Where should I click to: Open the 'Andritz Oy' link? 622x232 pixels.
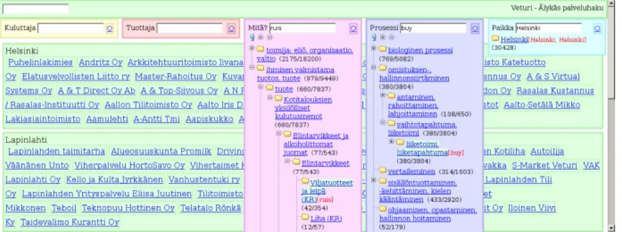coord(101,62)
